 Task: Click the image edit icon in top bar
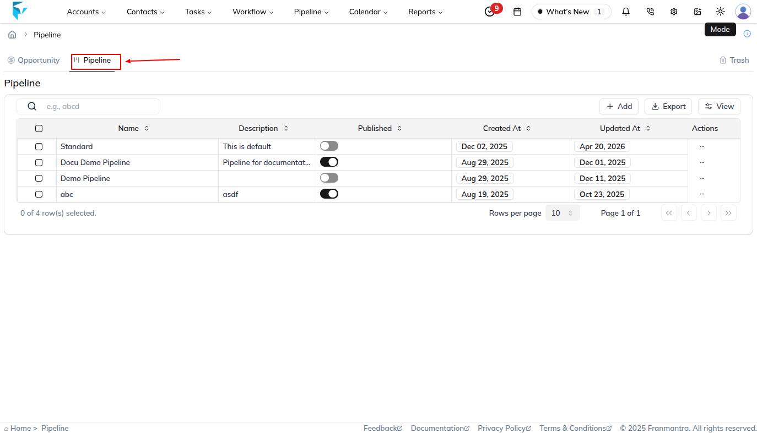(x=697, y=12)
